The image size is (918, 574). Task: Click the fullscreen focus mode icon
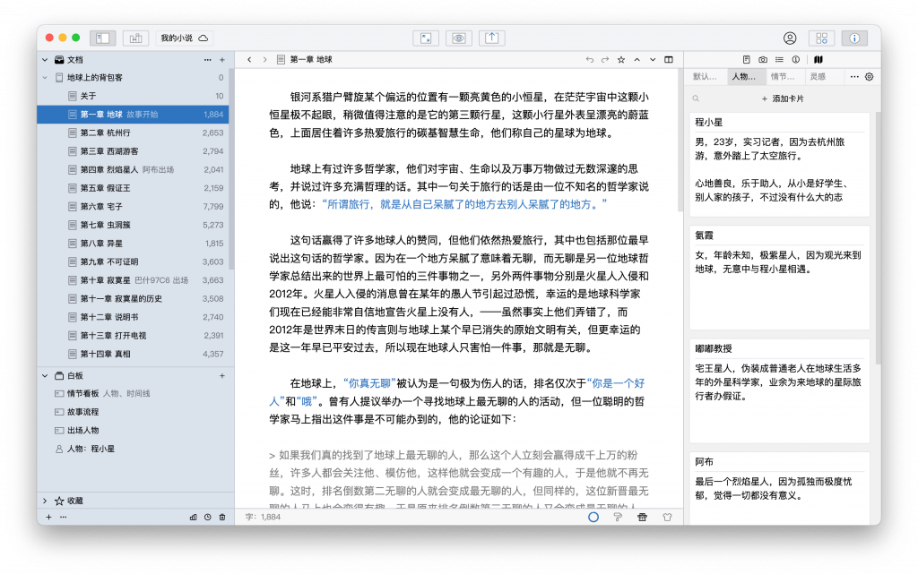[427, 38]
